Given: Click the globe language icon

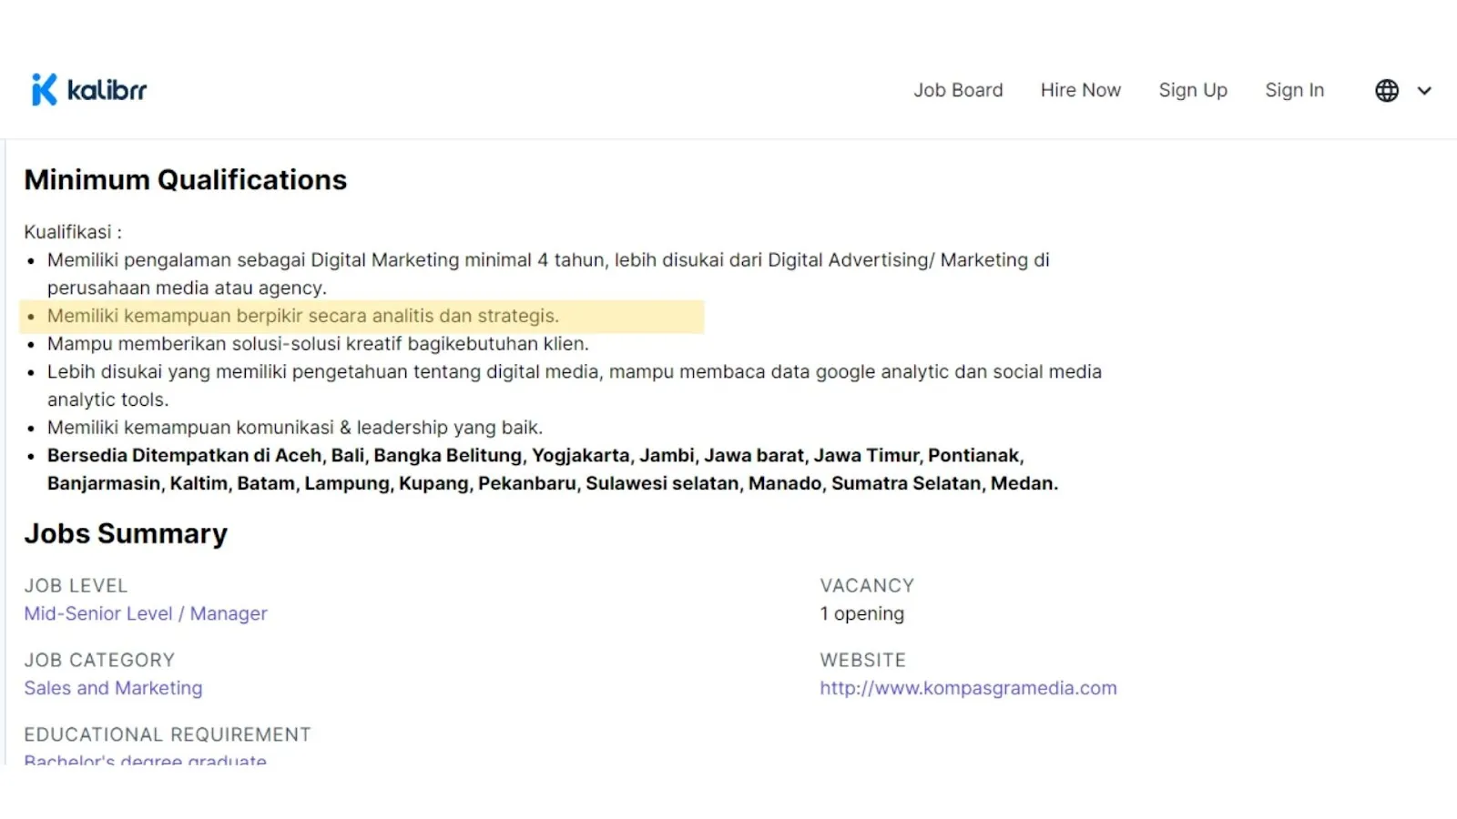Looking at the screenshot, I should coord(1386,90).
